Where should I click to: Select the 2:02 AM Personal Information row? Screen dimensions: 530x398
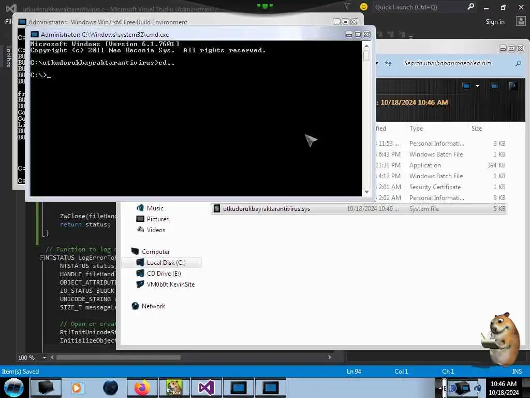tap(441, 197)
